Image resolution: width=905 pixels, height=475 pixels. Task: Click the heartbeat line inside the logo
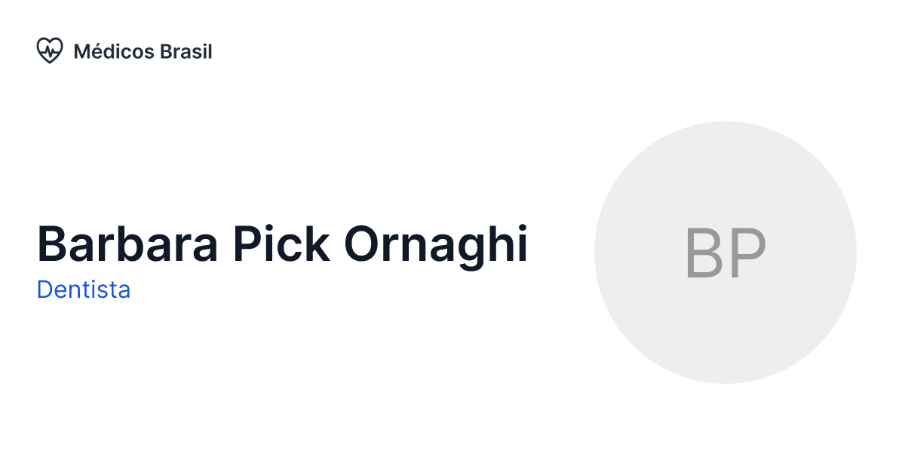(x=50, y=51)
